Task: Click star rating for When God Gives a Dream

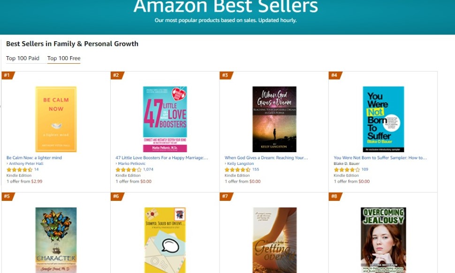Action: point(237,170)
